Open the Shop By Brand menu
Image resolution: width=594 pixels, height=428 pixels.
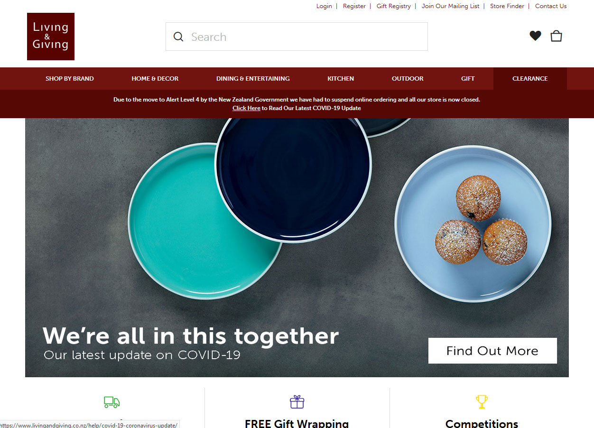pyautogui.click(x=70, y=79)
